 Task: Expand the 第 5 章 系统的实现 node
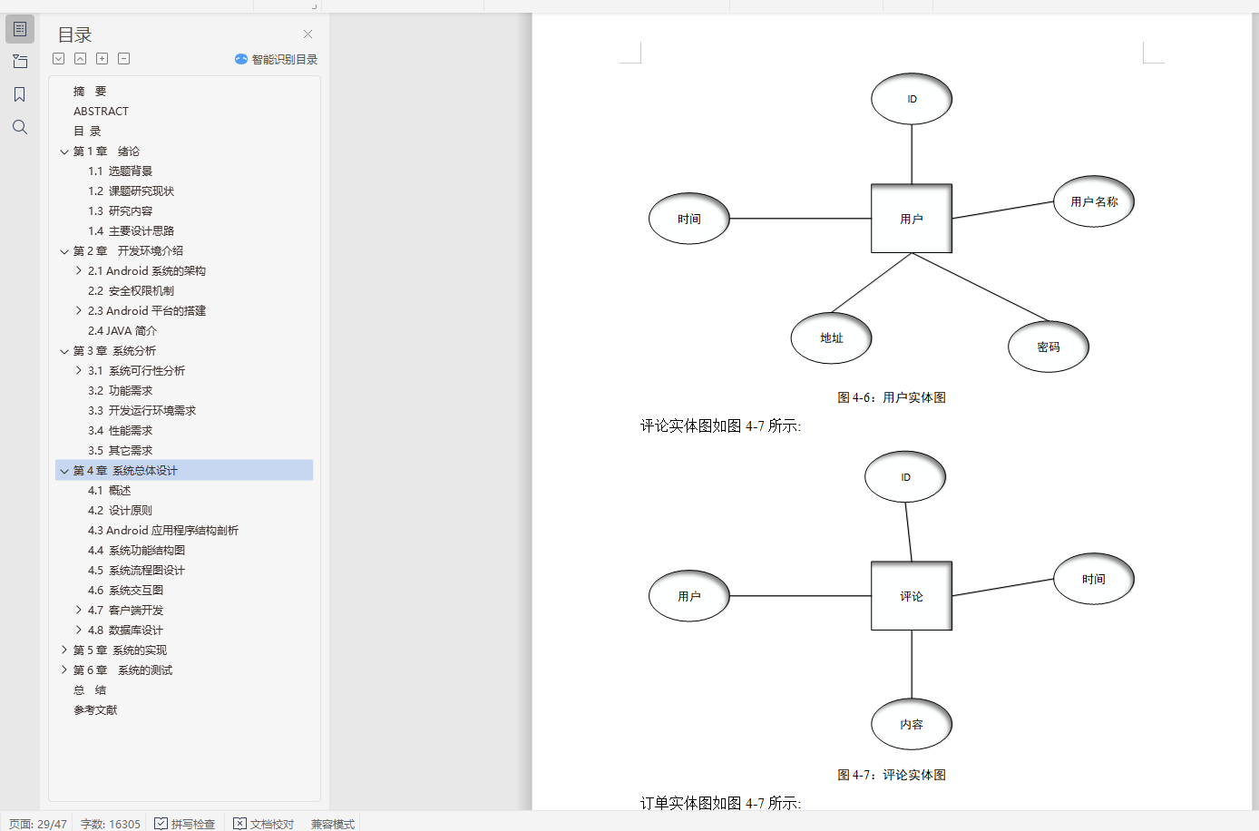(x=64, y=650)
